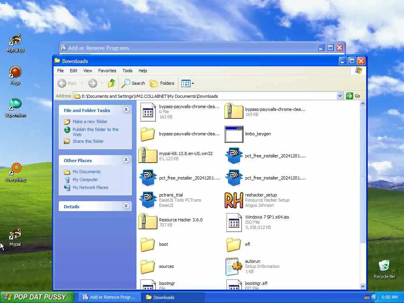Click the 6:00 AM taskbar clock
Image resolution: width=404 pixels, height=303 pixels.
pyautogui.click(x=389, y=297)
